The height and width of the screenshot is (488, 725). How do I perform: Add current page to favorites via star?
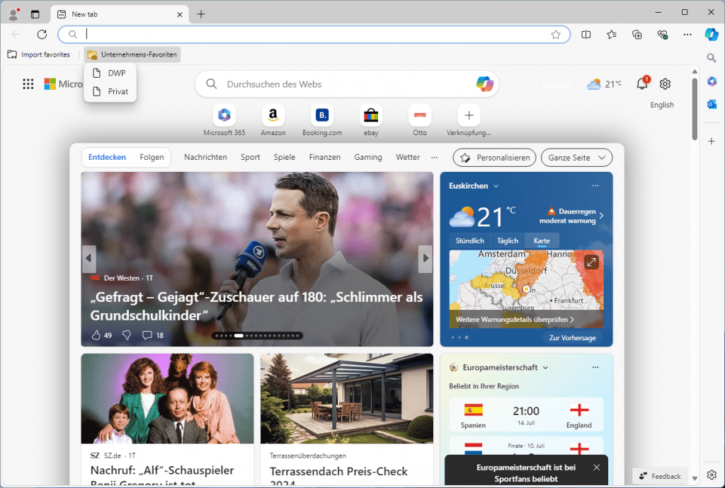[556, 34]
